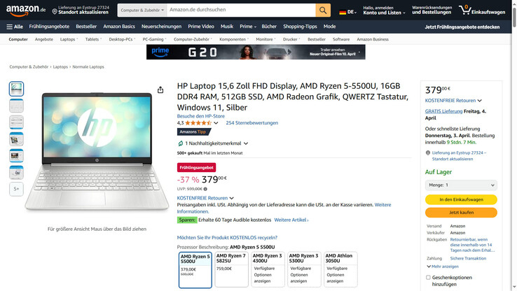Open the Alle hamburger menu
This screenshot has width=517, height=291.
pyautogui.click(x=15, y=27)
